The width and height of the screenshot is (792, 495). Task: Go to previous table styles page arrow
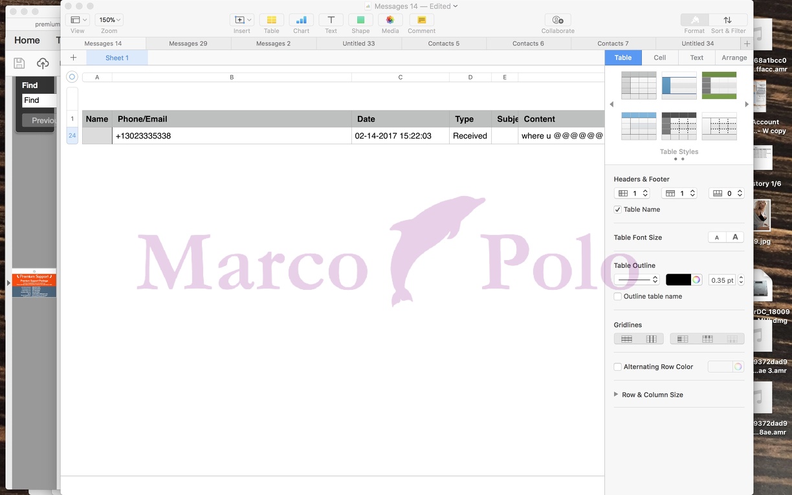tap(611, 104)
